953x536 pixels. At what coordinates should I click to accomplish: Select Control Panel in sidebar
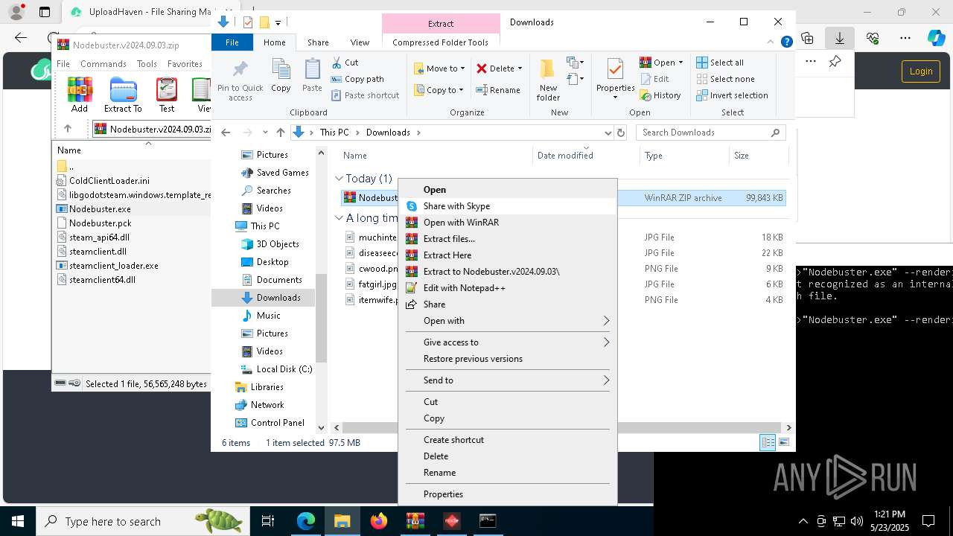tap(270, 423)
